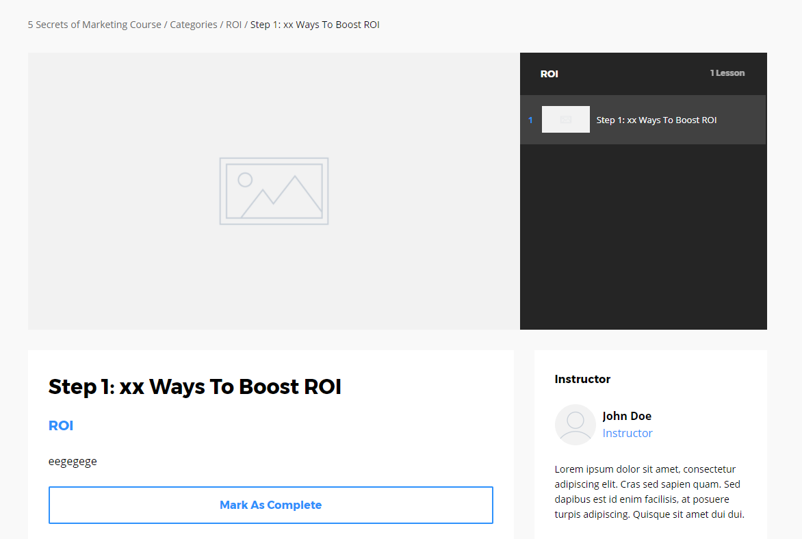Click the large image placeholder icon
The image size is (802, 539).
point(274,191)
